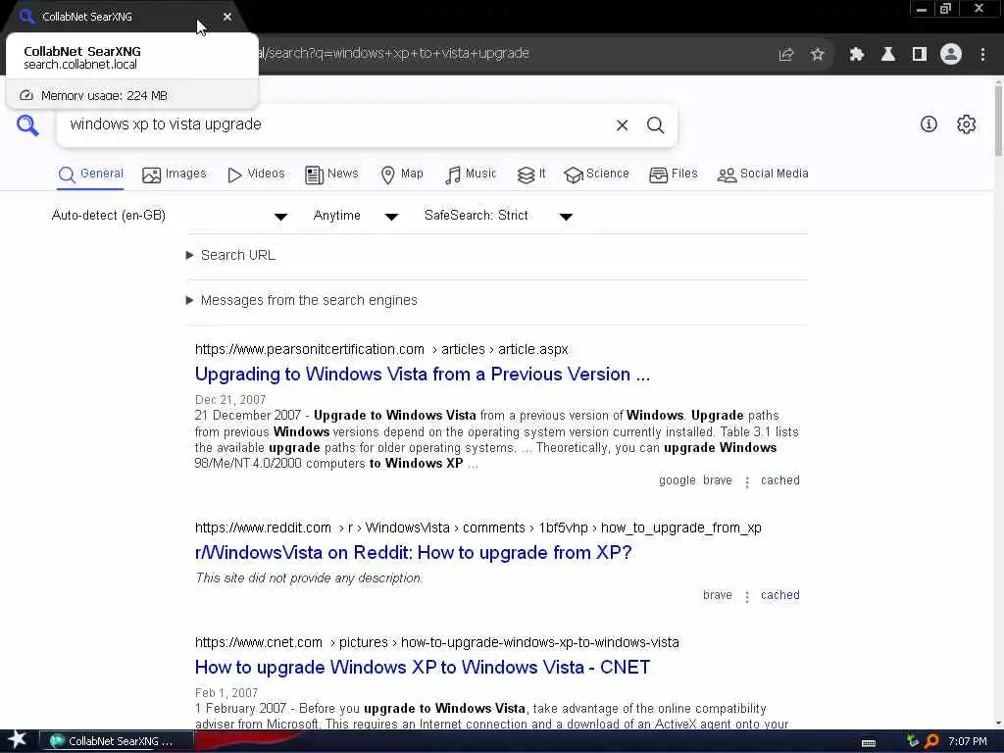This screenshot has height=753, width=1004.
Task: Click the orange search icon in system tray
Action: coord(931,741)
